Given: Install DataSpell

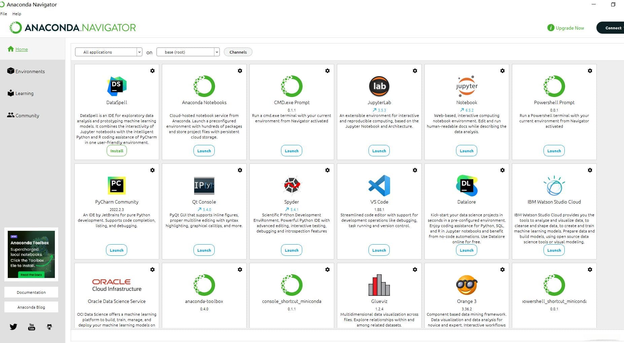Looking at the screenshot, I should 117,151.
